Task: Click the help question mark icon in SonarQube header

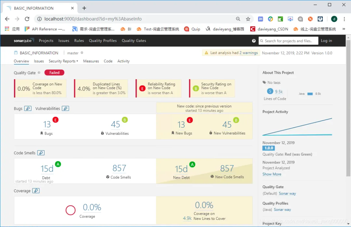Action: [253, 41]
